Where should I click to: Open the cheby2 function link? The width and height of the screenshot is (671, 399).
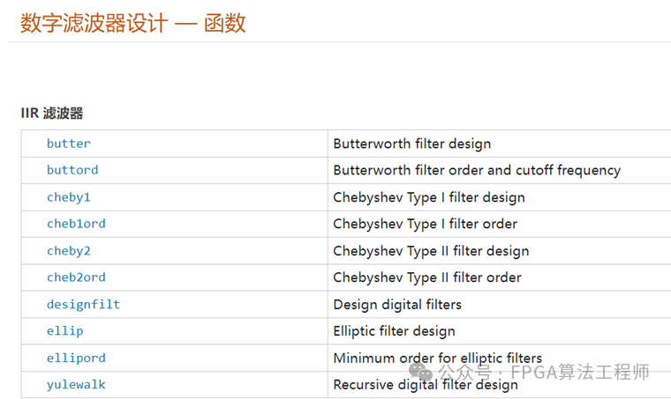(x=69, y=251)
